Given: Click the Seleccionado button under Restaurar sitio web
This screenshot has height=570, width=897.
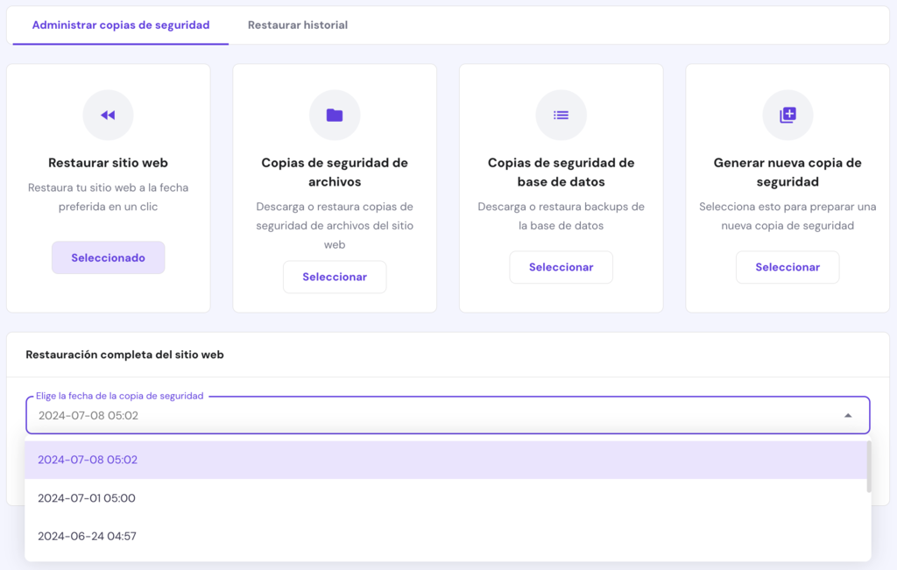Looking at the screenshot, I should coord(108,257).
